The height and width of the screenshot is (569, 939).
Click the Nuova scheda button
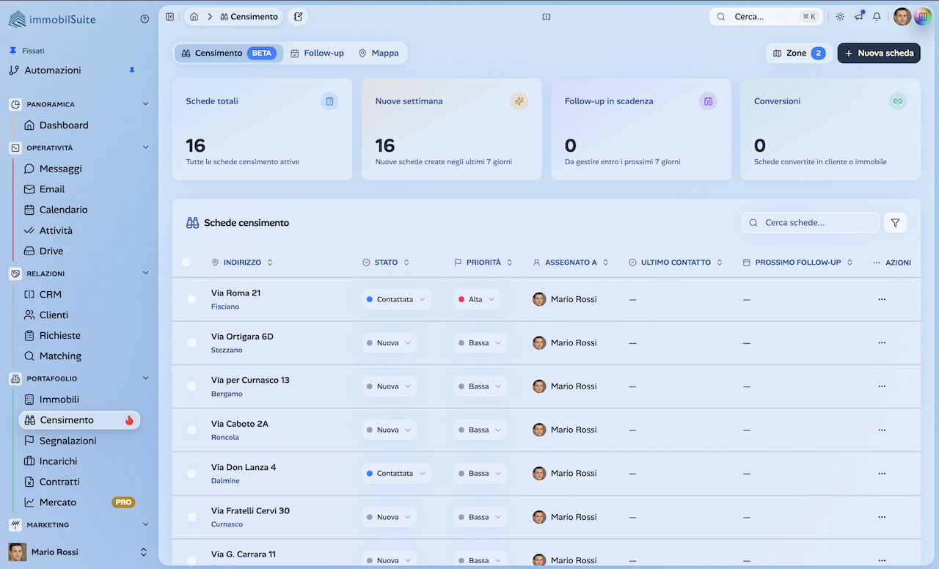click(x=878, y=53)
